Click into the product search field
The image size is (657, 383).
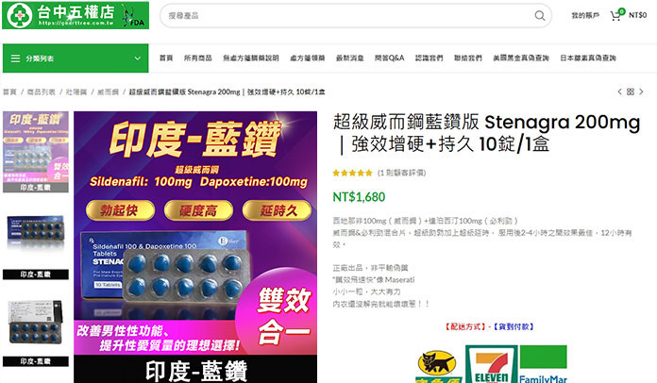pos(347,16)
